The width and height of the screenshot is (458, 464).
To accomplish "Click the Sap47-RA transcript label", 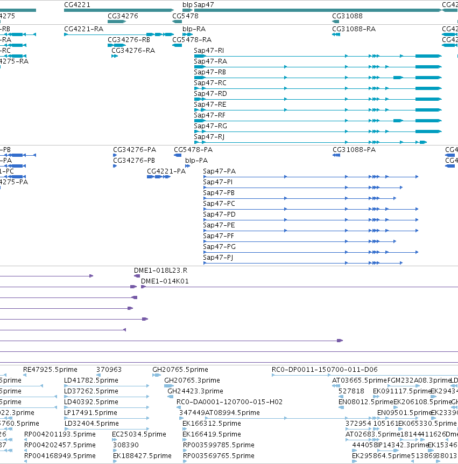I will (x=210, y=61).
